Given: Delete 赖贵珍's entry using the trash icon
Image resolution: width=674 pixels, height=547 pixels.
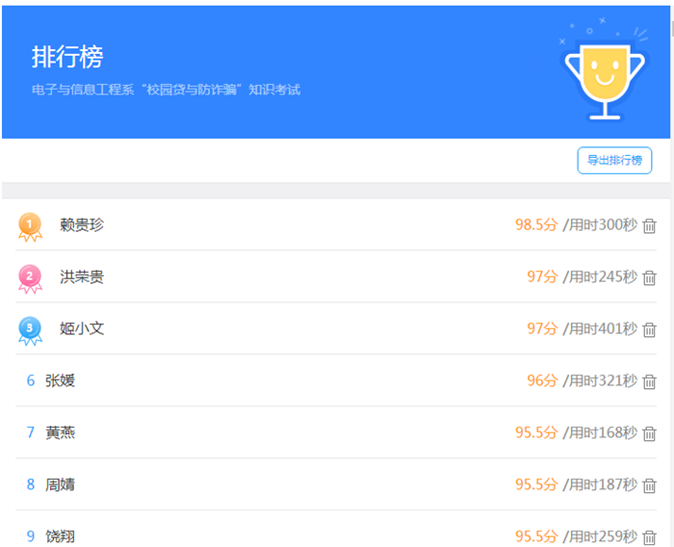Looking at the screenshot, I should 649,226.
